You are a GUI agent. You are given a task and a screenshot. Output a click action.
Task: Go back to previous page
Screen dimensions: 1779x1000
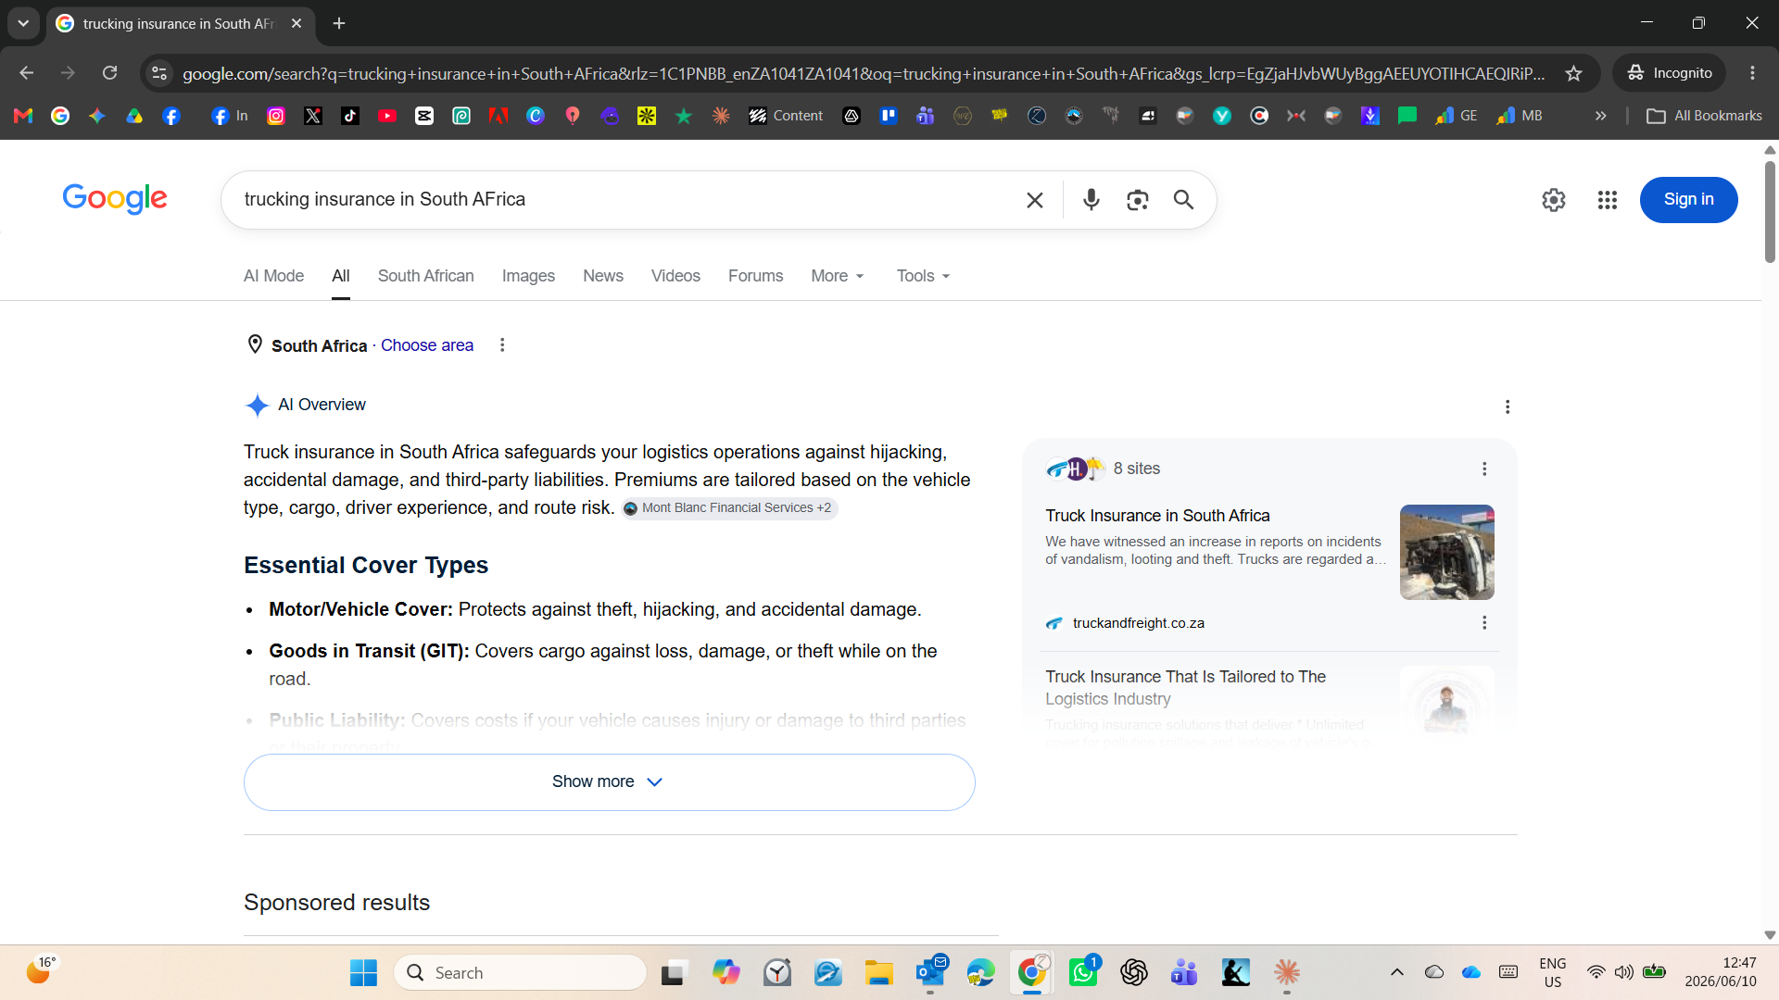click(x=26, y=73)
